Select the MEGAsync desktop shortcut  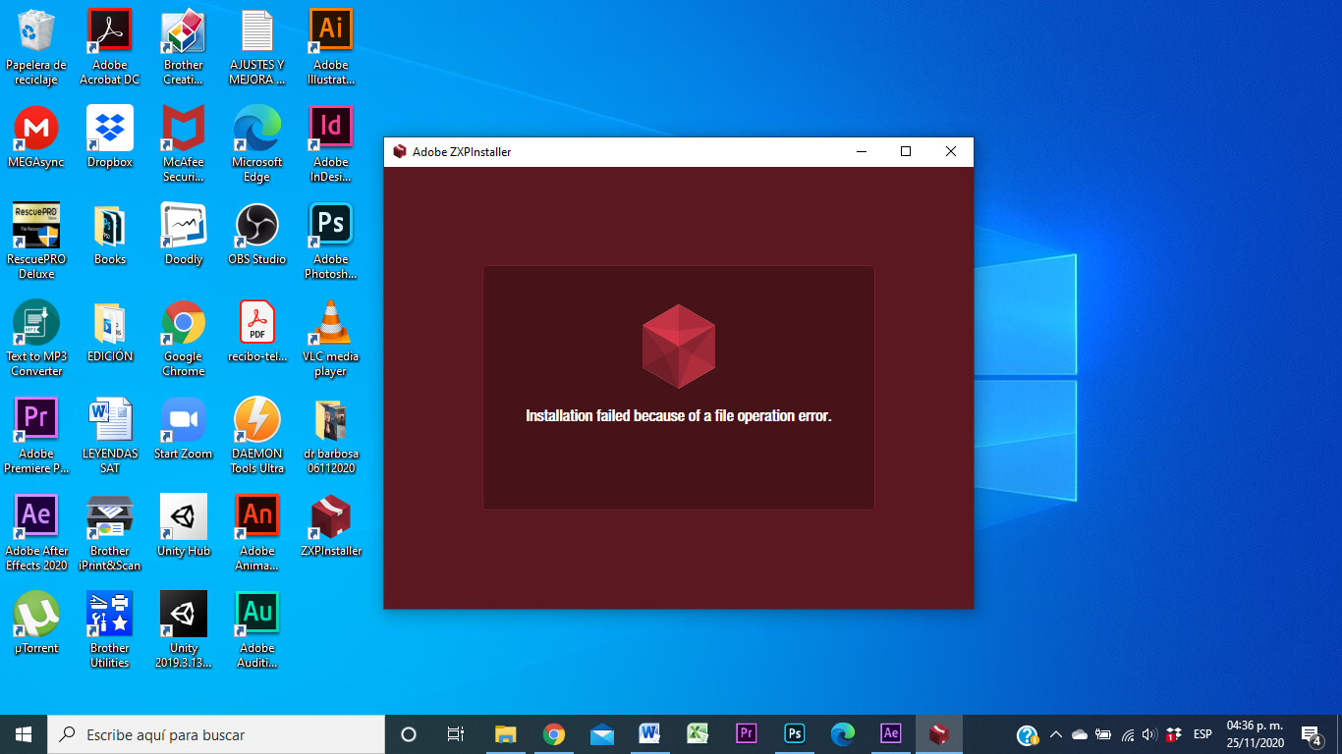[36, 136]
